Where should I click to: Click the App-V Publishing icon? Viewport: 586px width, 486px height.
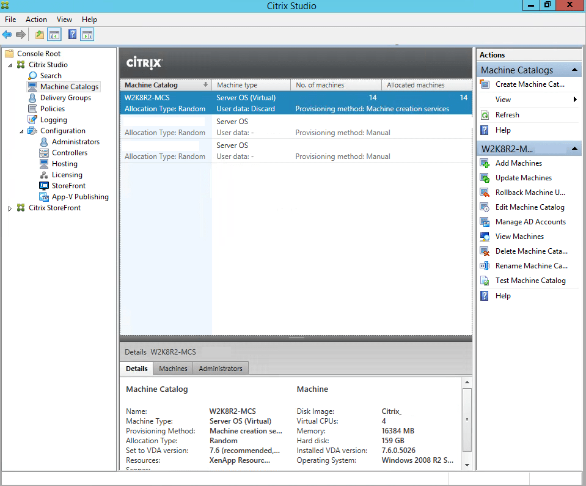[44, 197]
